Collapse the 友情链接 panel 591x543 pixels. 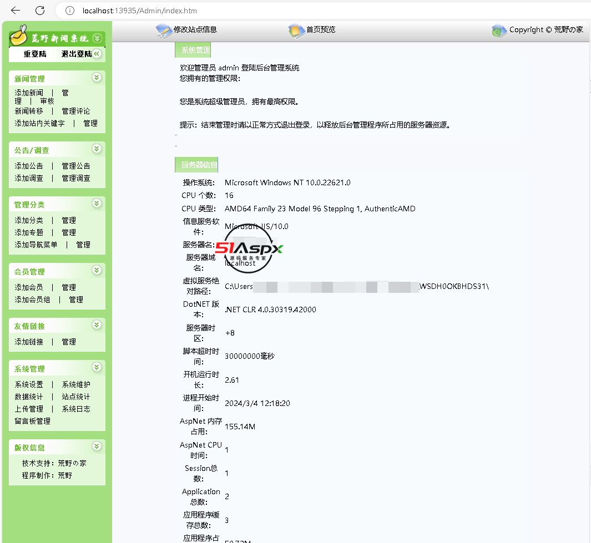point(97,324)
